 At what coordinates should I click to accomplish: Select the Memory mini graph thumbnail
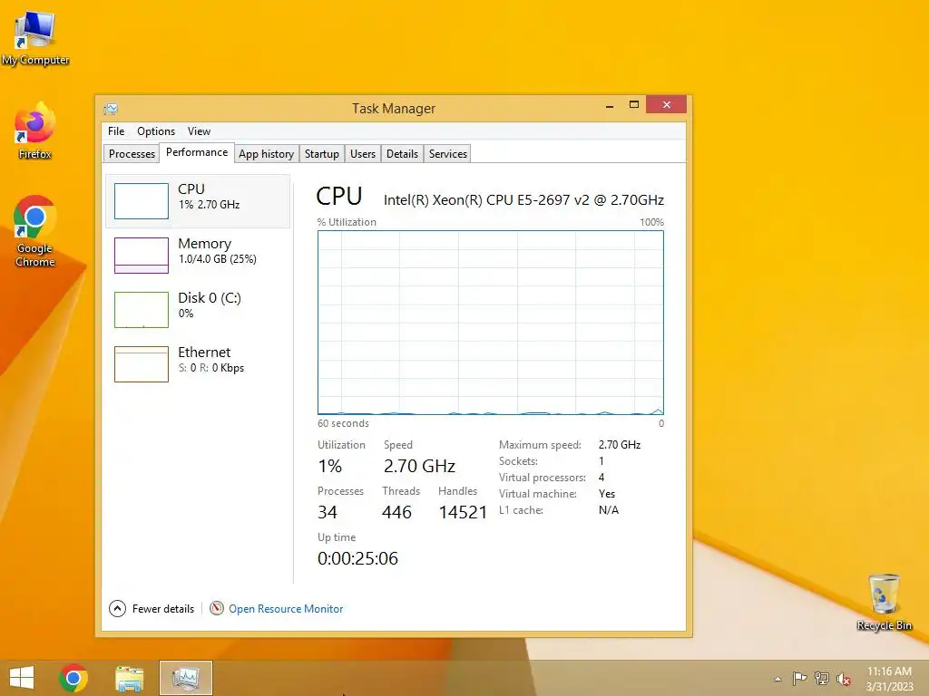coord(141,256)
